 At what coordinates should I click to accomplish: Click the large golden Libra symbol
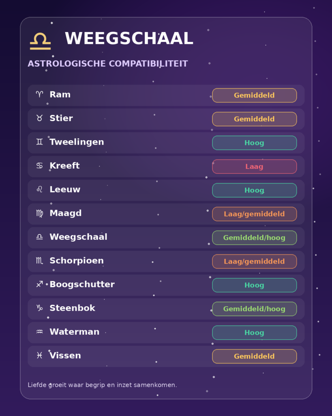click(x=40, y=41)
